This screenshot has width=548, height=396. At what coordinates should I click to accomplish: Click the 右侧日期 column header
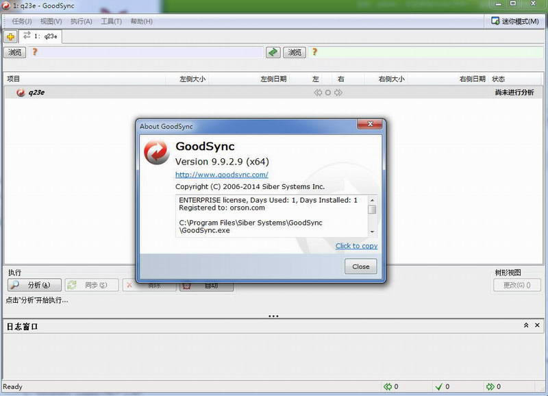point(472,79)
